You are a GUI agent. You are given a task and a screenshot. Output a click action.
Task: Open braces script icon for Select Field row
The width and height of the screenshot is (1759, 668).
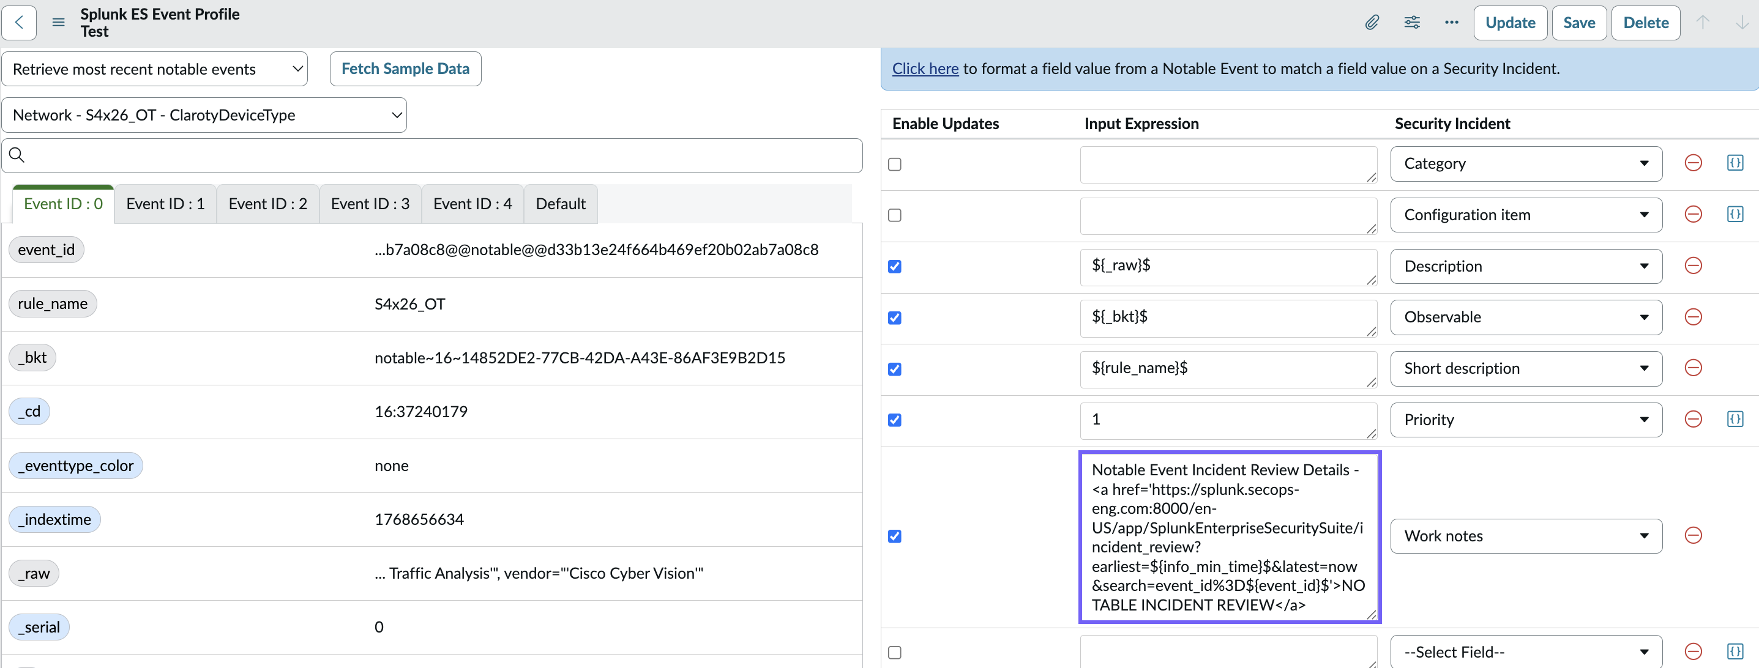pyautogui.click(x=1735, y=651)
